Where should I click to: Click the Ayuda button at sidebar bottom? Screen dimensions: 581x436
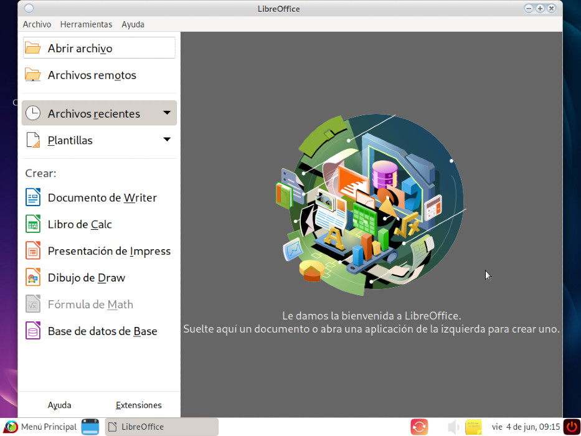point(59,405)
